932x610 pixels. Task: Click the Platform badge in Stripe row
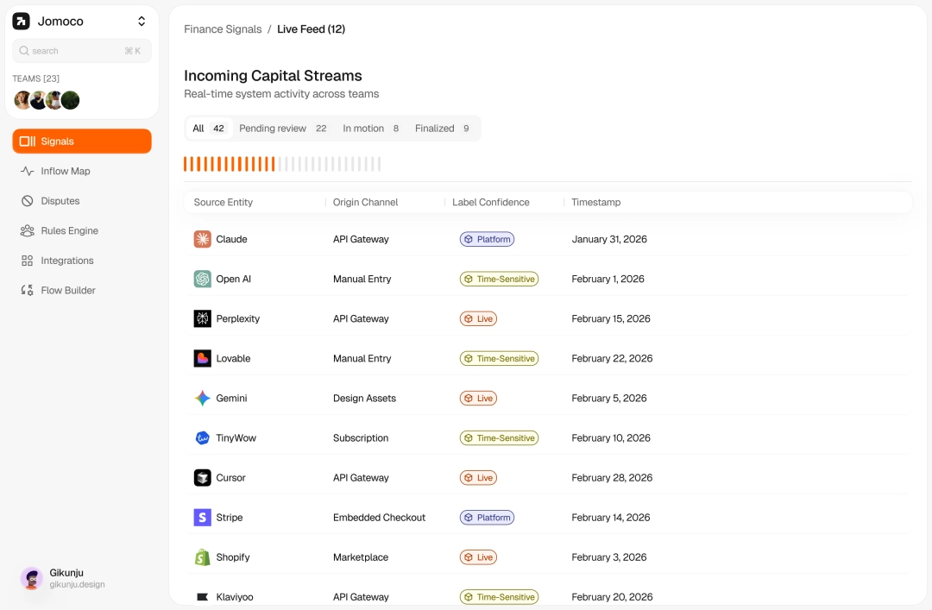pyautogui.click(x=487, y=518)
